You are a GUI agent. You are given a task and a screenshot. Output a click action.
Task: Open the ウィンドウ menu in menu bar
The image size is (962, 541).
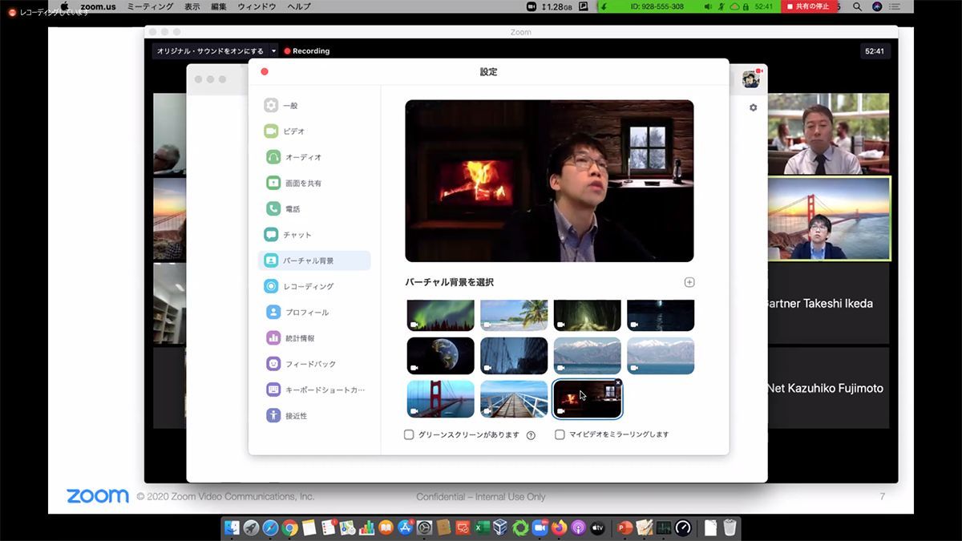pos(257,6)
